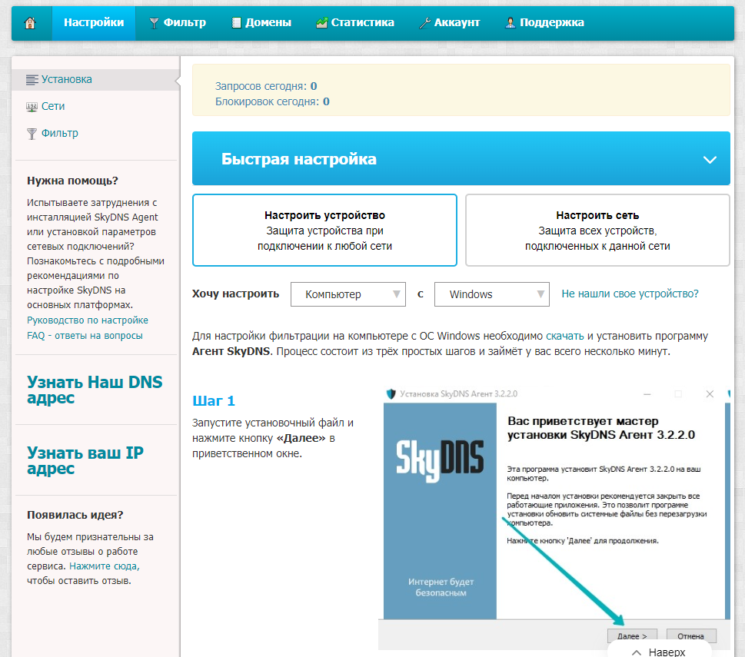The height and width of the screenshot is (657, 745).
Task: Click the Блокировок сегодня counter text
Action: point(272,101)
